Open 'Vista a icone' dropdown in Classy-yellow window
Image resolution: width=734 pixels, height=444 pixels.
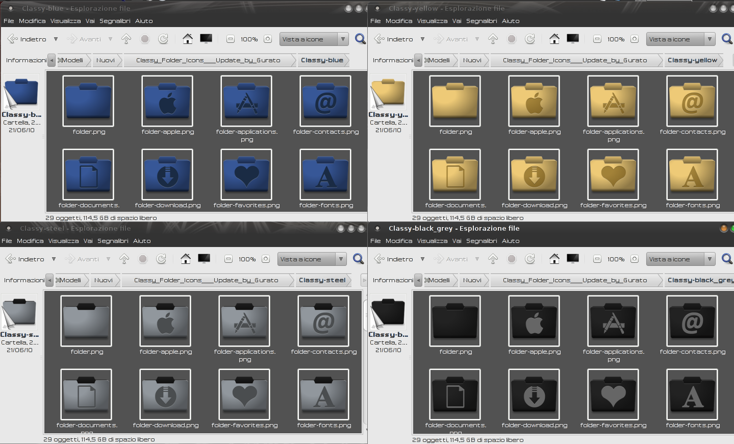[x=680, y=39]
